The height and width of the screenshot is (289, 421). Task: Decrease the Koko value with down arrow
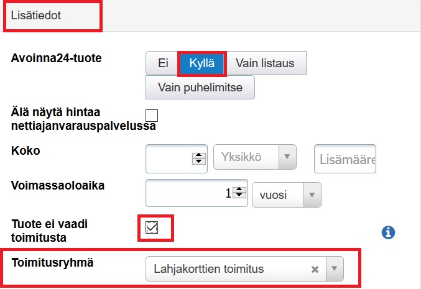coord(198,162)
